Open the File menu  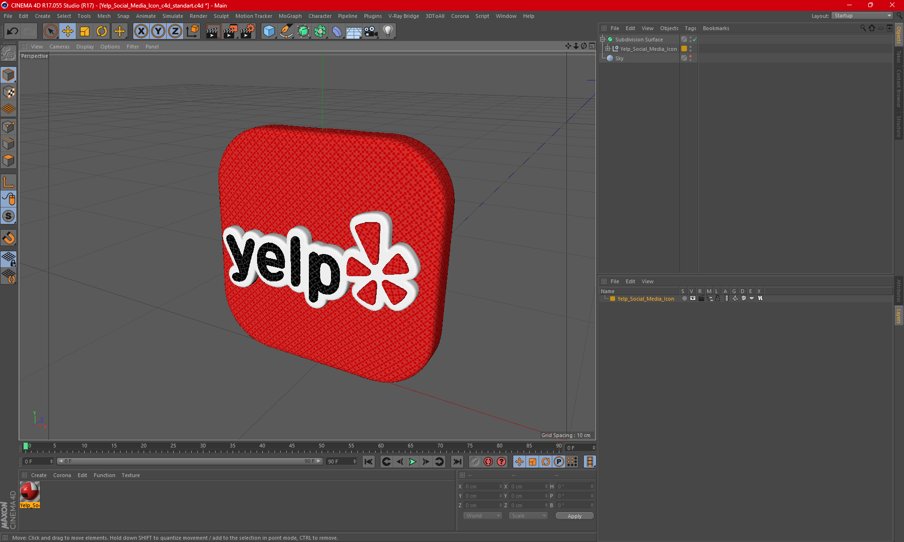(x=8, y=16)
